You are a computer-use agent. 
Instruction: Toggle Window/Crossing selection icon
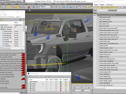click(x=8, y=7)
